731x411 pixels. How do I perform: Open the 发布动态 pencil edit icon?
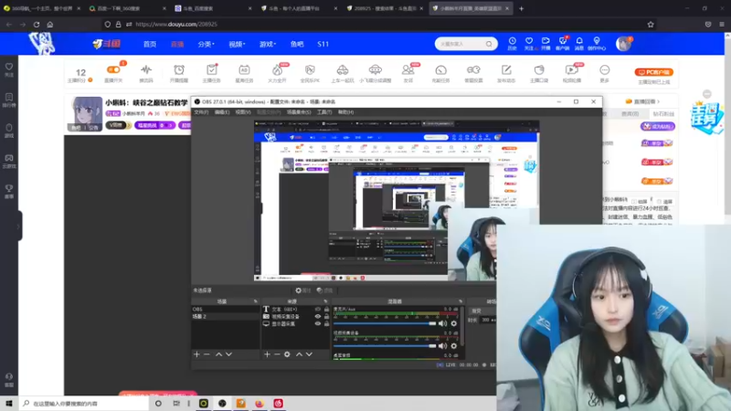click(506, 70)
